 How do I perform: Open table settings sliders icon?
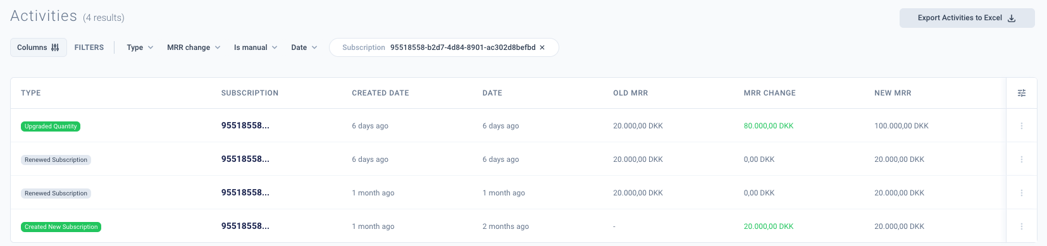1022,93
